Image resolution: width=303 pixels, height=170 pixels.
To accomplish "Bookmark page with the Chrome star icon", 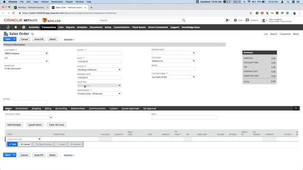I will 251,13.
